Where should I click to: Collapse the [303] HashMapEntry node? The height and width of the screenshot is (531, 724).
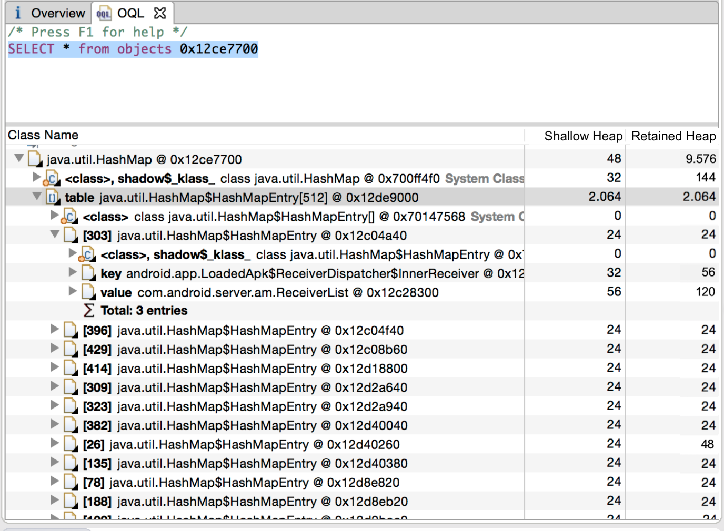pos(55,234)
